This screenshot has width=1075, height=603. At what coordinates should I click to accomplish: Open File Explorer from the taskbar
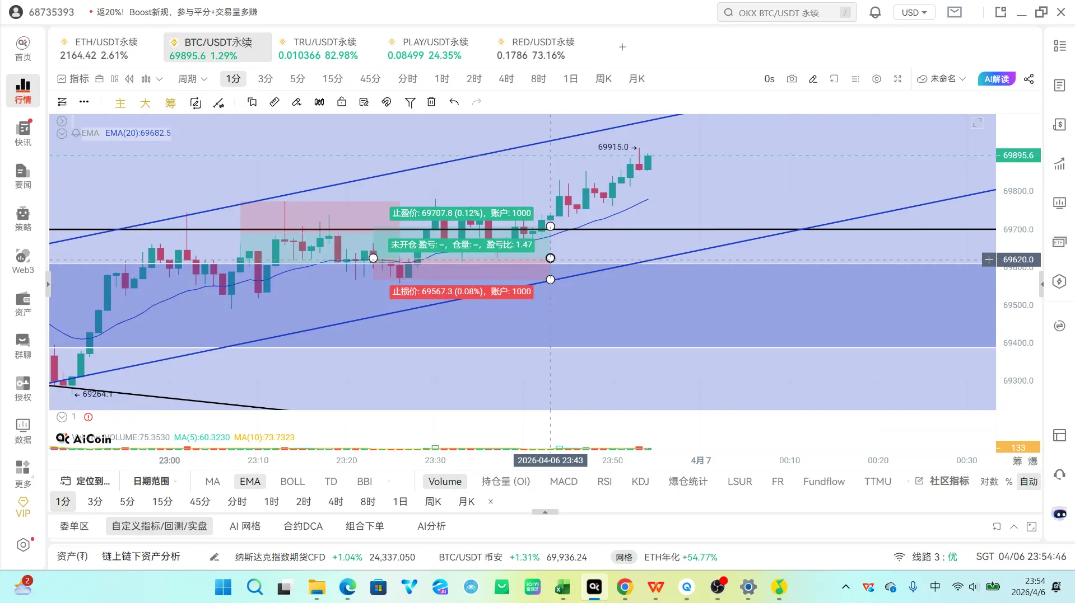pos(317,587)
